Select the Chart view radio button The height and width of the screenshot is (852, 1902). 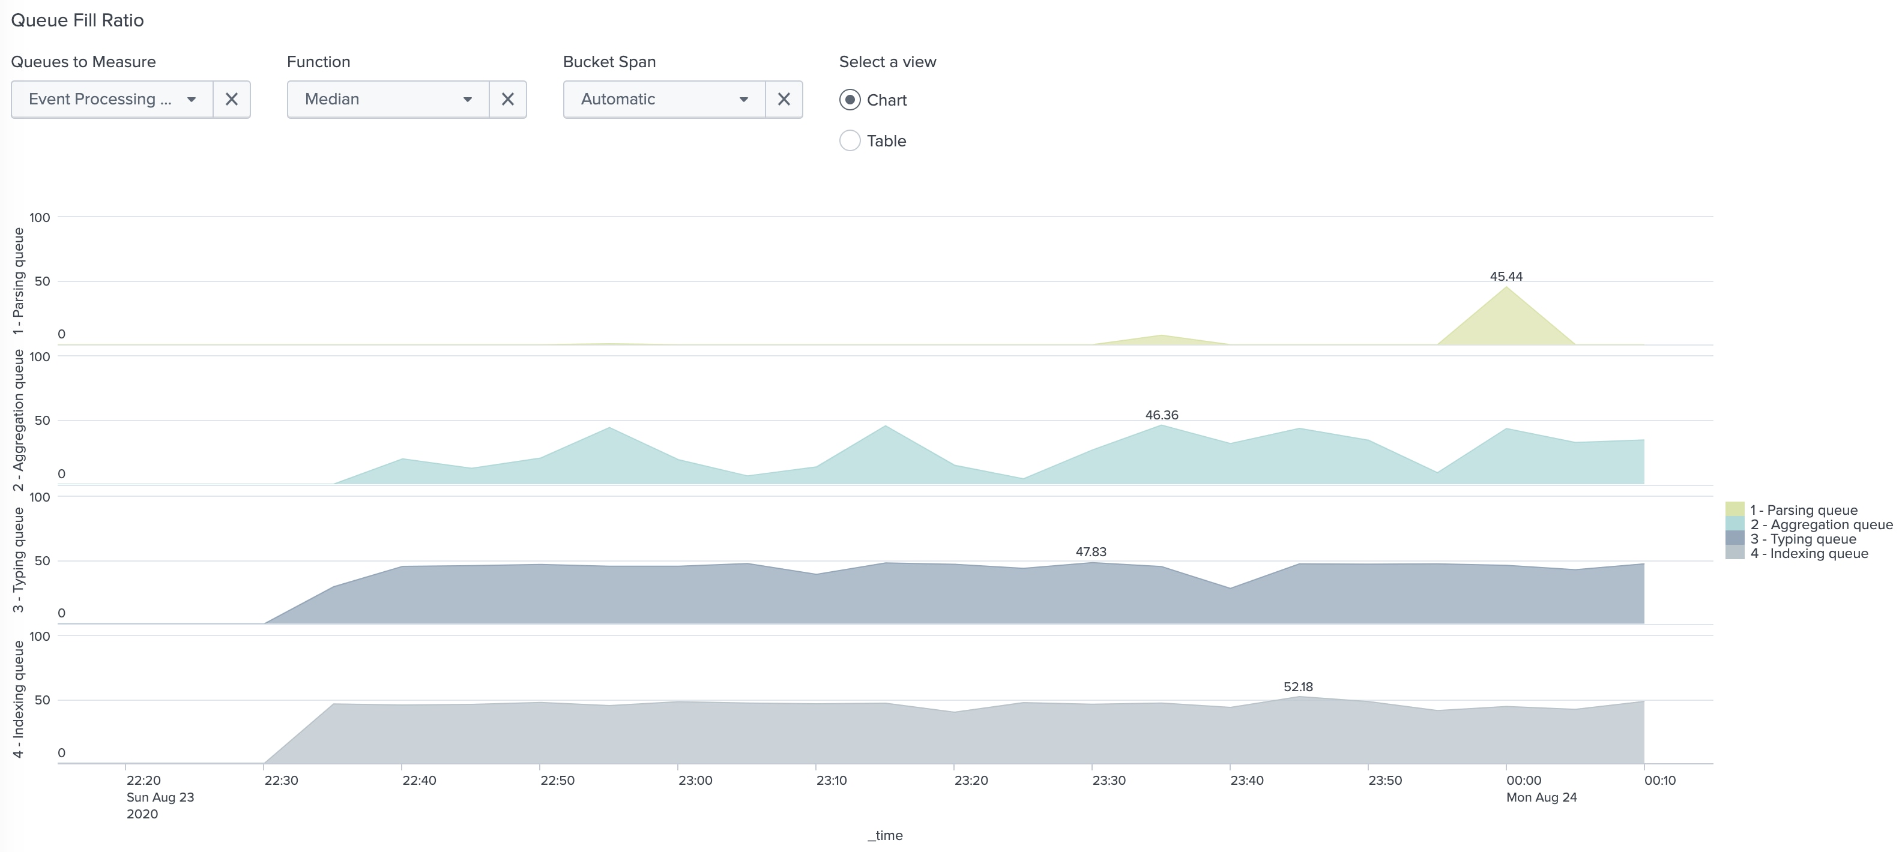[850, 100]
